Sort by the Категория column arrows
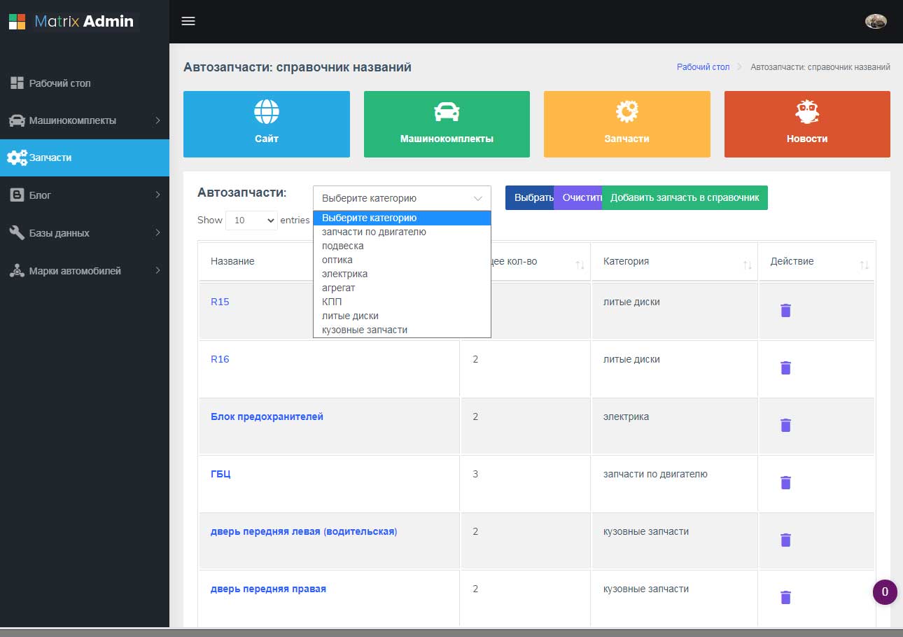This screenshot has width=903, height=637. click(748, 265)
